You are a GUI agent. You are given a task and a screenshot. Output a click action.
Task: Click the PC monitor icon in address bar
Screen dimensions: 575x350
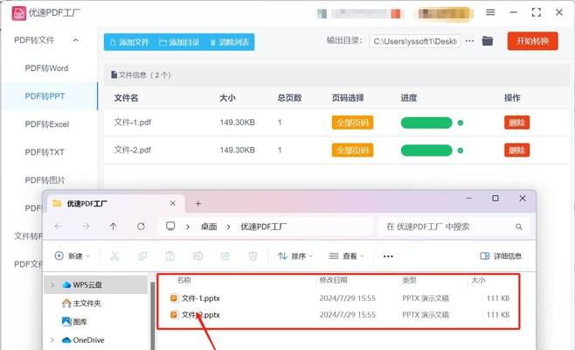point(170,226)
